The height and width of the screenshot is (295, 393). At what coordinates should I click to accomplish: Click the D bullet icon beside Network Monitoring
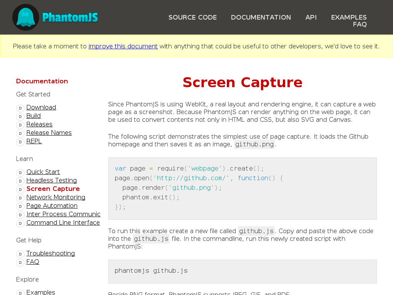coord(20,198)
